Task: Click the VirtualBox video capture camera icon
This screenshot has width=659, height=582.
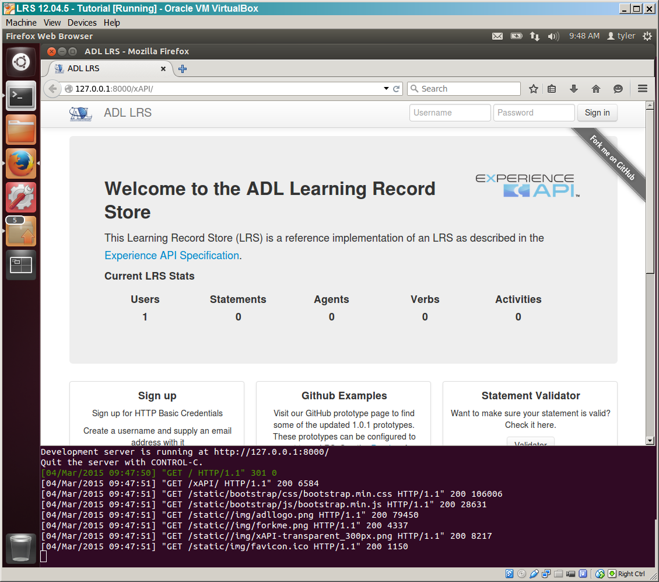Action: pos(571,574)
